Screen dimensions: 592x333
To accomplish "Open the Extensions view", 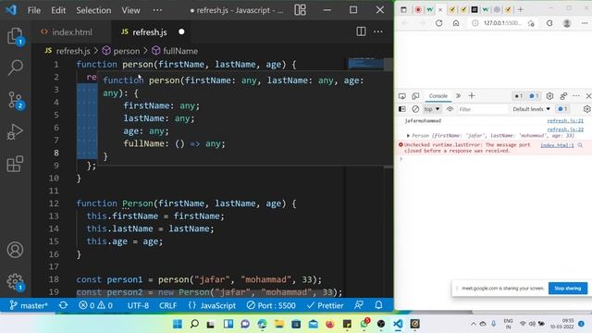I will point(15,164).
